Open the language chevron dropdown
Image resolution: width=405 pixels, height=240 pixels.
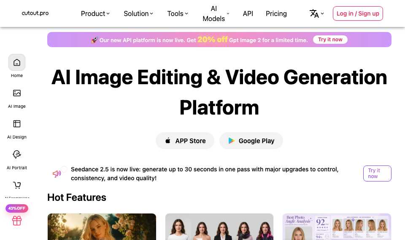click(x=322, y=13)
